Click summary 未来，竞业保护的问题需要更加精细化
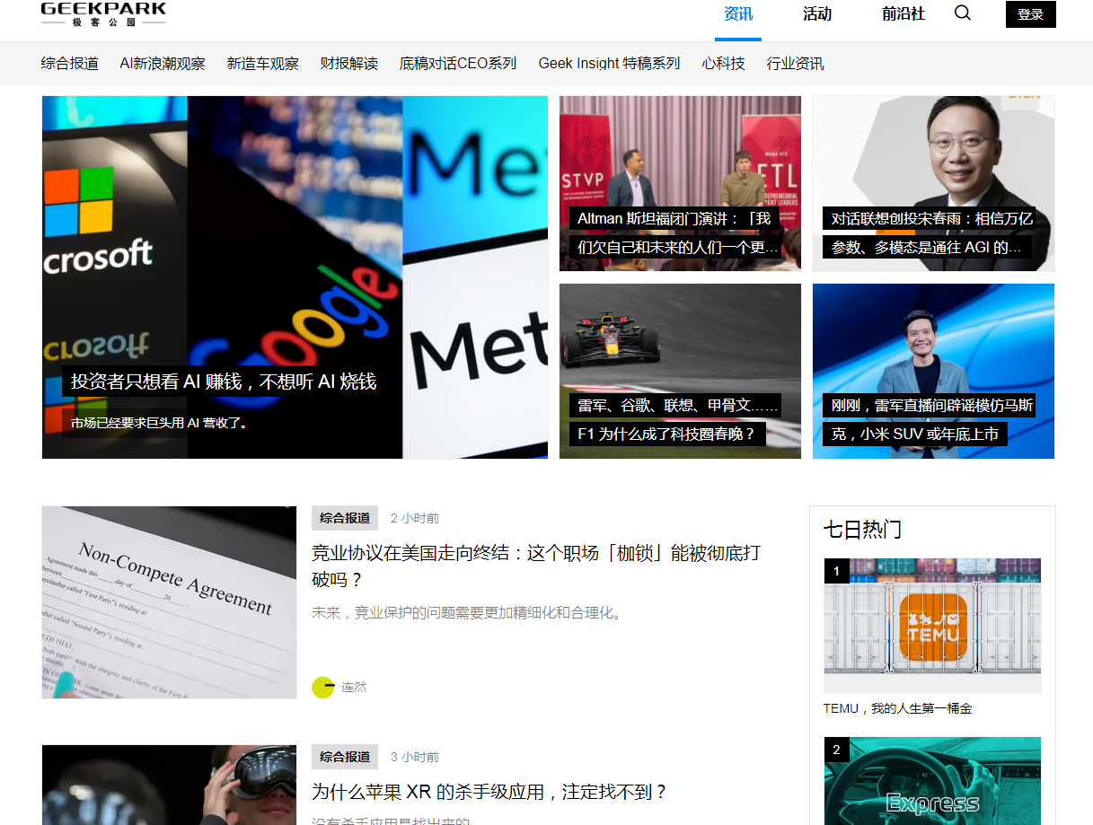This screenshot has width=1093, height=825. click(467, 613)
